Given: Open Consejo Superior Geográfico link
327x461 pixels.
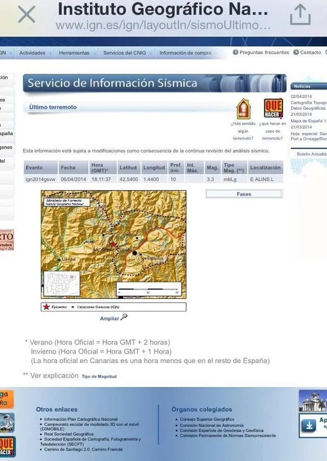Looking at the screenshot, I should pos(207,419).
